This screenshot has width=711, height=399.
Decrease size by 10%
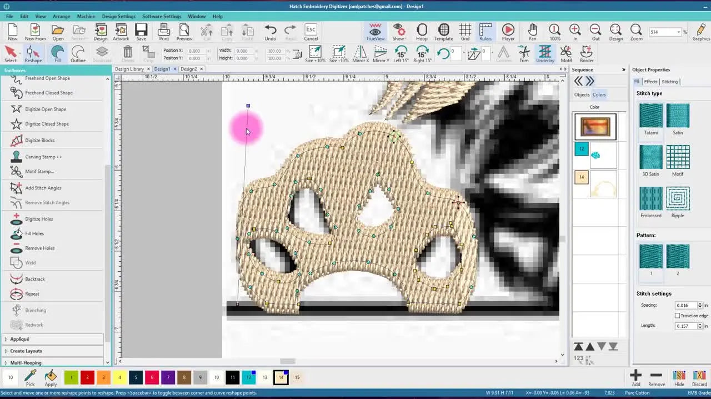(339, 54)
